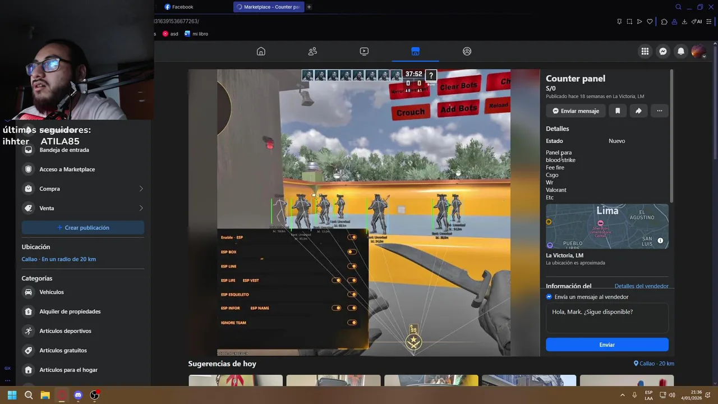Select Artículos para el hogar category

[x=83, y=370]
